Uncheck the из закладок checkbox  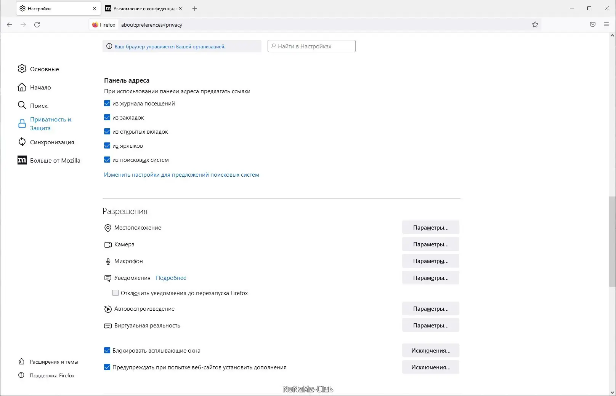(107, 117)
